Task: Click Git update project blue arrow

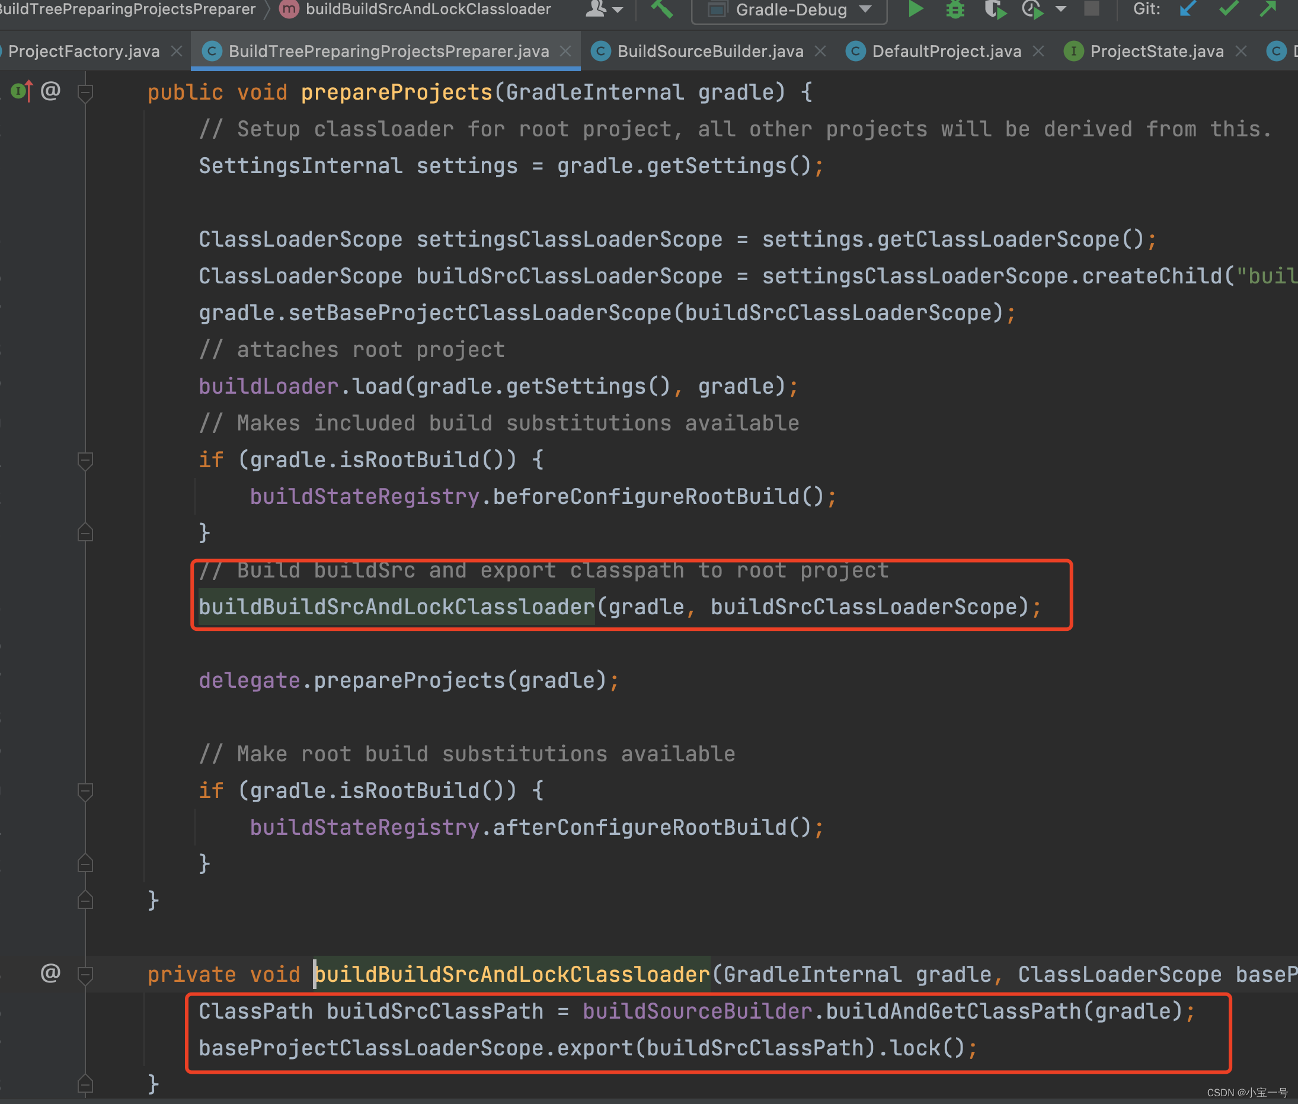Action: coord(1187,9)
